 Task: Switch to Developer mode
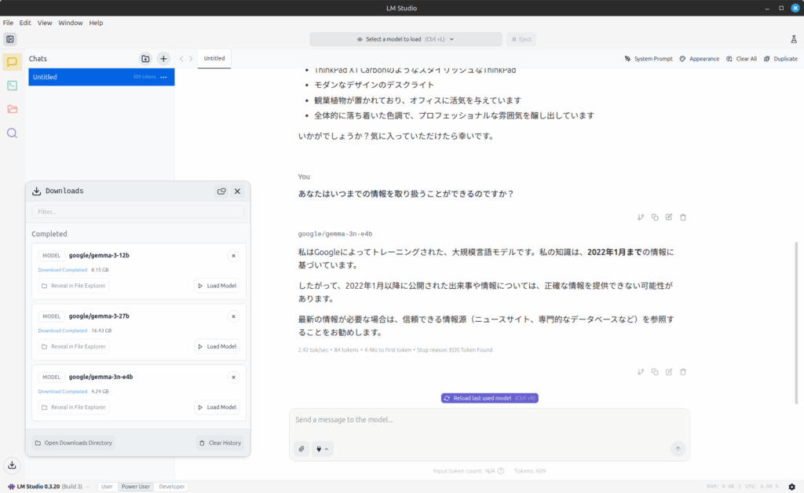(172, 487)
